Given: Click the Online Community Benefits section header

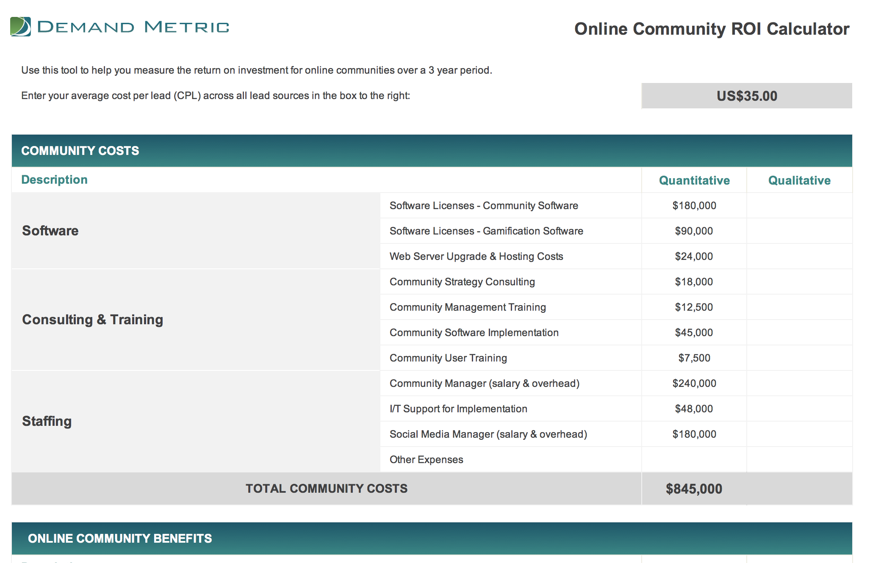Looking at the screenshot, I should coord(120,538).
